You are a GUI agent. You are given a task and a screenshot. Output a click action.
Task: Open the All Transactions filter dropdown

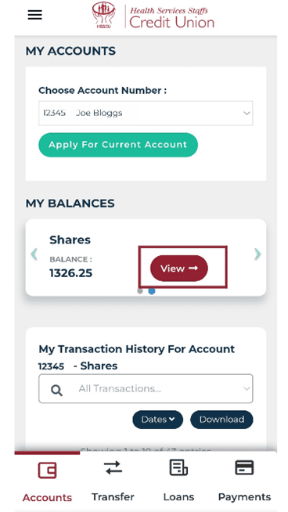(146, 388)
